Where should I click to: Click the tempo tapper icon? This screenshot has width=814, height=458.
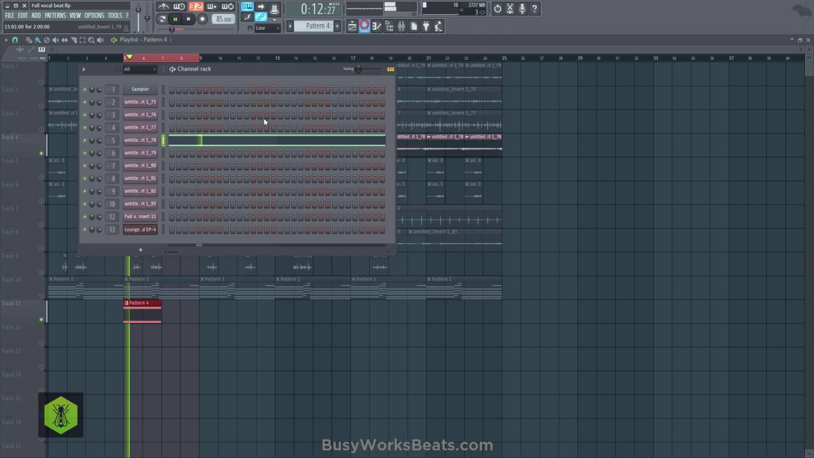click(439, 26)
